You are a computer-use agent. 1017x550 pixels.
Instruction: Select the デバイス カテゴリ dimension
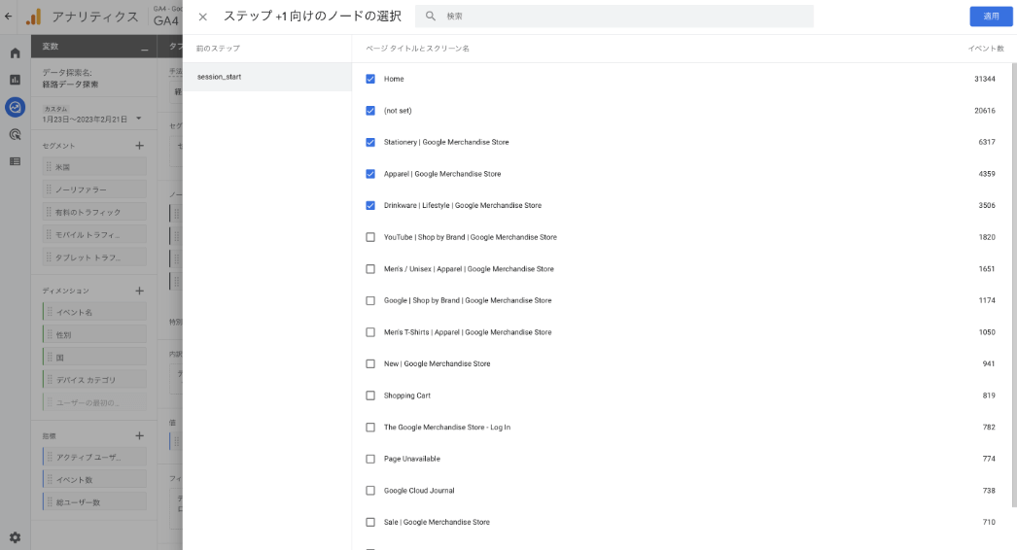tap(94, 380)
